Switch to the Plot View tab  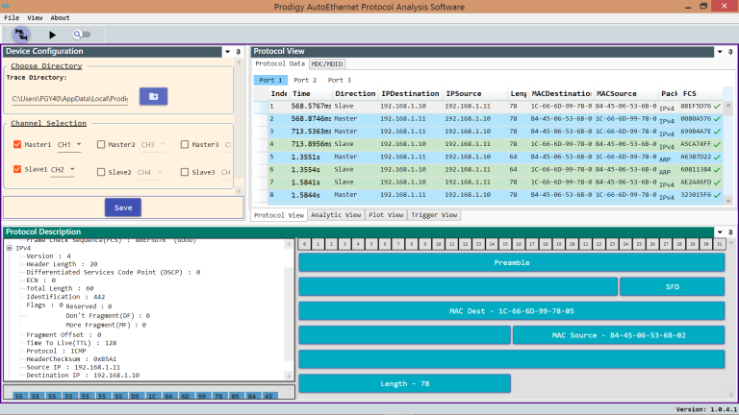pyautogui.click(x=386, y=215)
